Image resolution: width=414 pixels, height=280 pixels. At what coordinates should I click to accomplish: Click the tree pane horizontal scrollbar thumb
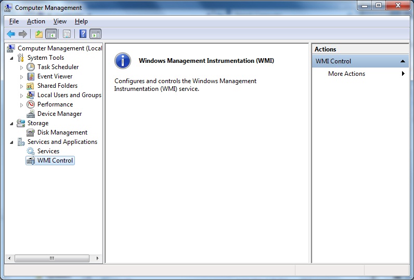pos(52,258)
